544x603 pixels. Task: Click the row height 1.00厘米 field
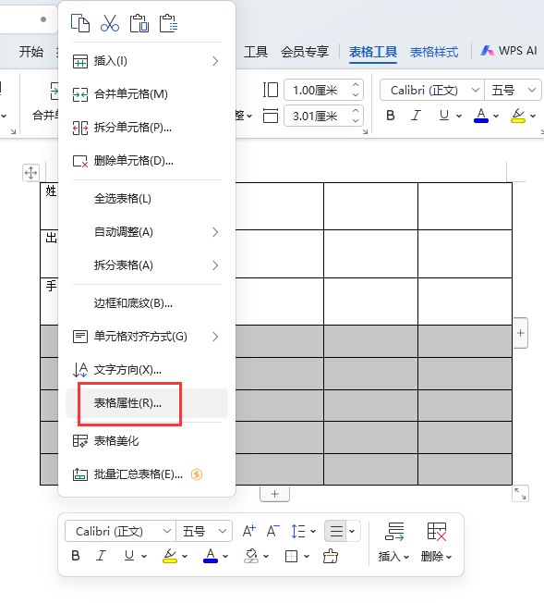coord(323,90)
